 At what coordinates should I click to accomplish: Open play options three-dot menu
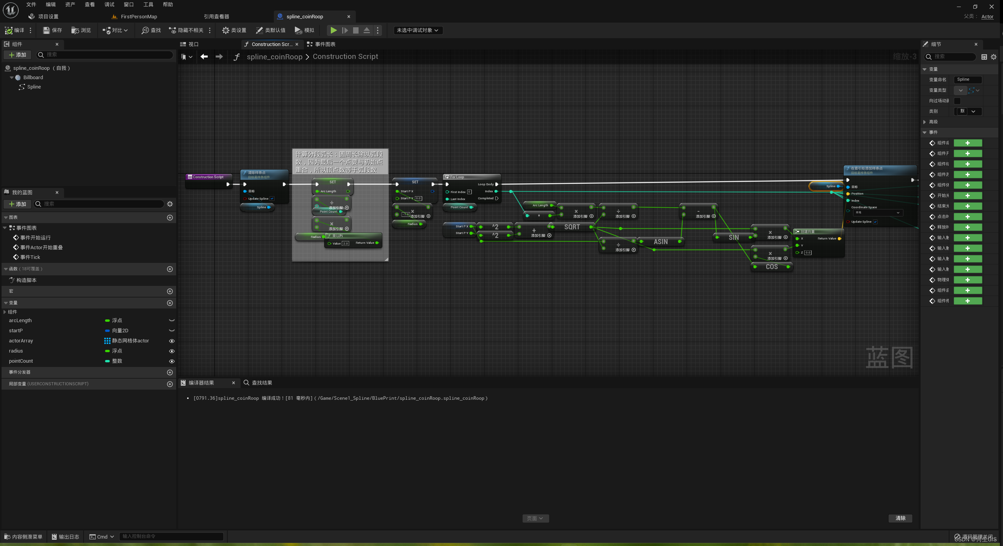tap(378, 30)
